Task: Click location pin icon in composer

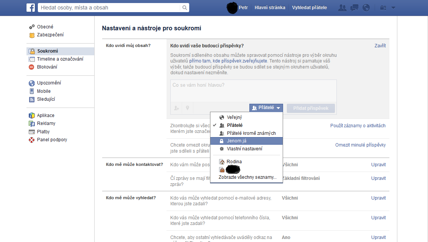Action: coord(188,108)
